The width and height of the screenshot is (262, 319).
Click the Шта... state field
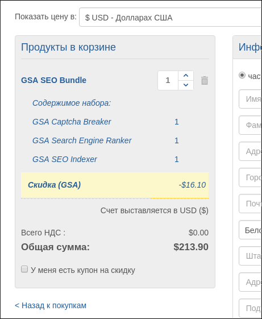pos(251,256)
